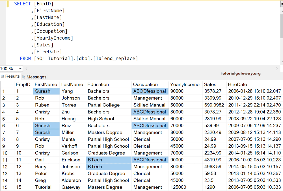Click the horizontal scroll right arrow
Viewport: 283px width, 191px height.
pyautogui.click(x=277, y=69)
